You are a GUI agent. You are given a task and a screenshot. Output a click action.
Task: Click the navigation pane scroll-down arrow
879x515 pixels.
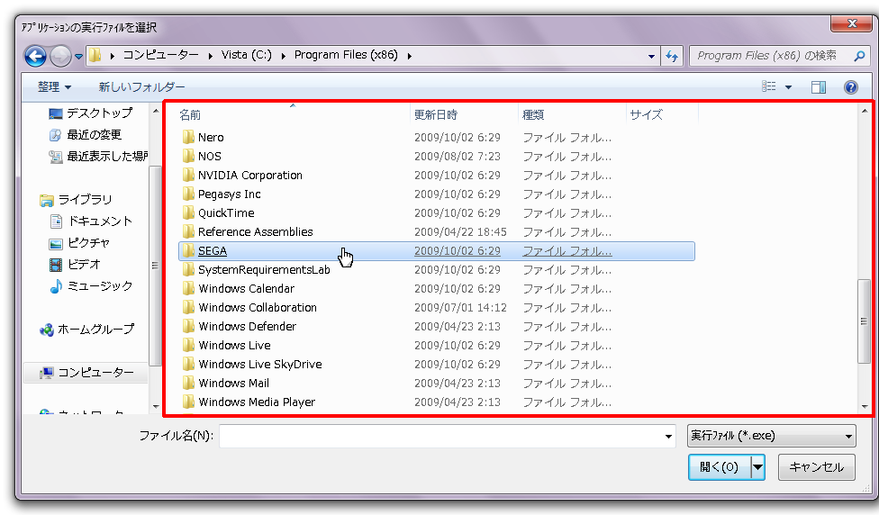pos(155,406)
